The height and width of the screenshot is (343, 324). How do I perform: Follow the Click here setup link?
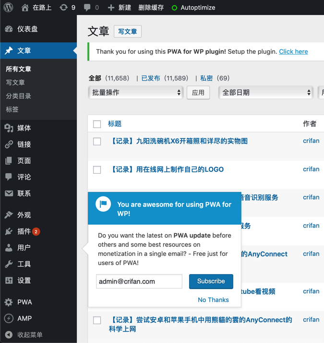pyautogui.click(x=293, y=51)
